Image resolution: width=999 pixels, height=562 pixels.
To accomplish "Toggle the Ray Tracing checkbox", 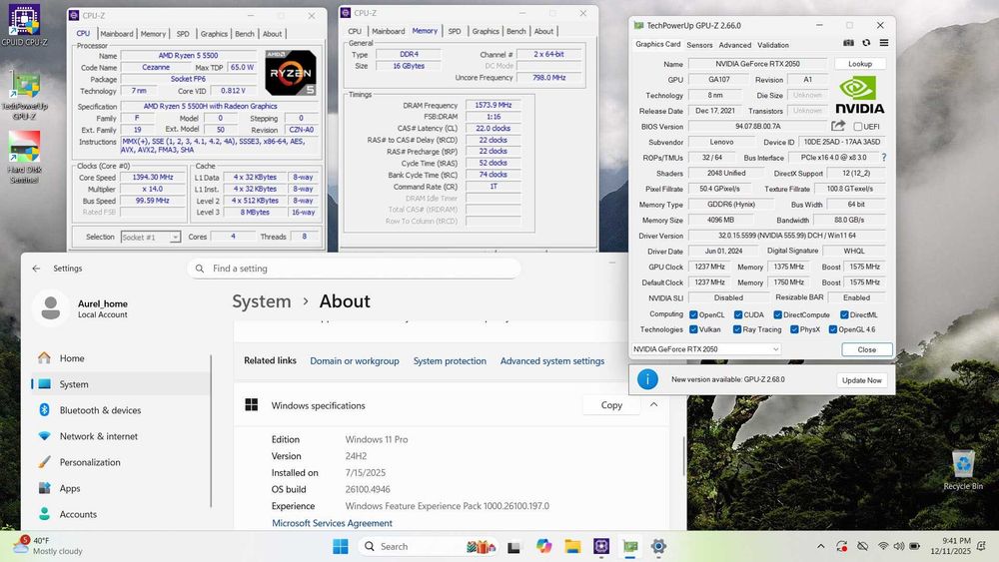I will tap(736, 329).
